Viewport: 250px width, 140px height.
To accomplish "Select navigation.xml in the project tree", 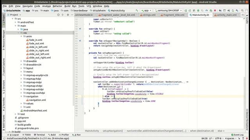I will click(37, 100).
